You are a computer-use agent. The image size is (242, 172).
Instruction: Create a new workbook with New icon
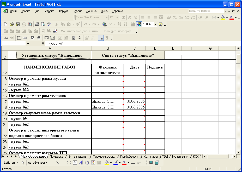tap(5, 24)
